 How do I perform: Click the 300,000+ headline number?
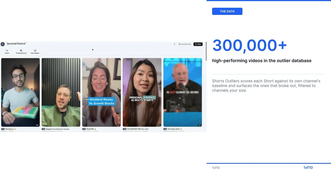click(x=250, y=45)
